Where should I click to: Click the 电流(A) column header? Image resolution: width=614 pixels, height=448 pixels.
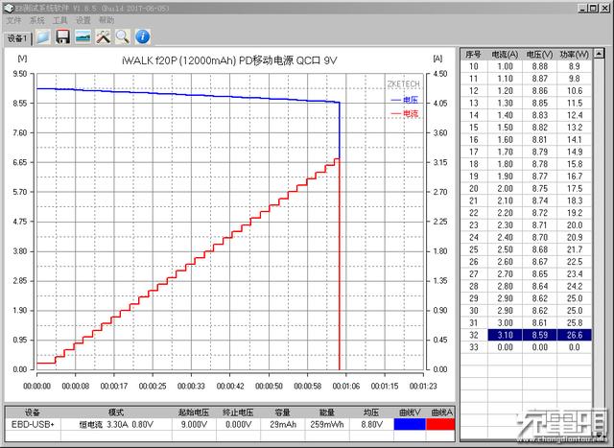pos(505,55)
